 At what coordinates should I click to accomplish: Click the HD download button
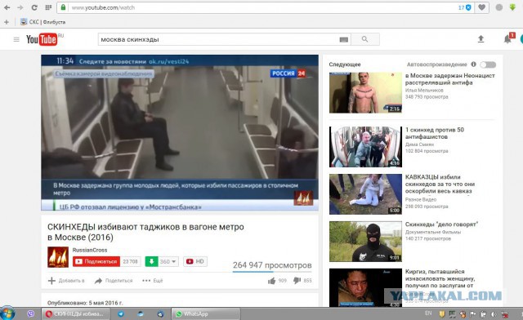click(x=195, y=261)
